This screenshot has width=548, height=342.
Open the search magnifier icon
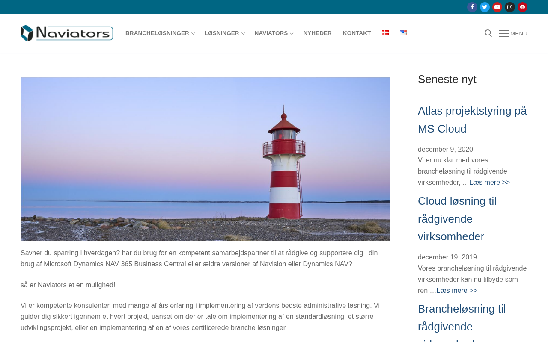pos(488,33)
